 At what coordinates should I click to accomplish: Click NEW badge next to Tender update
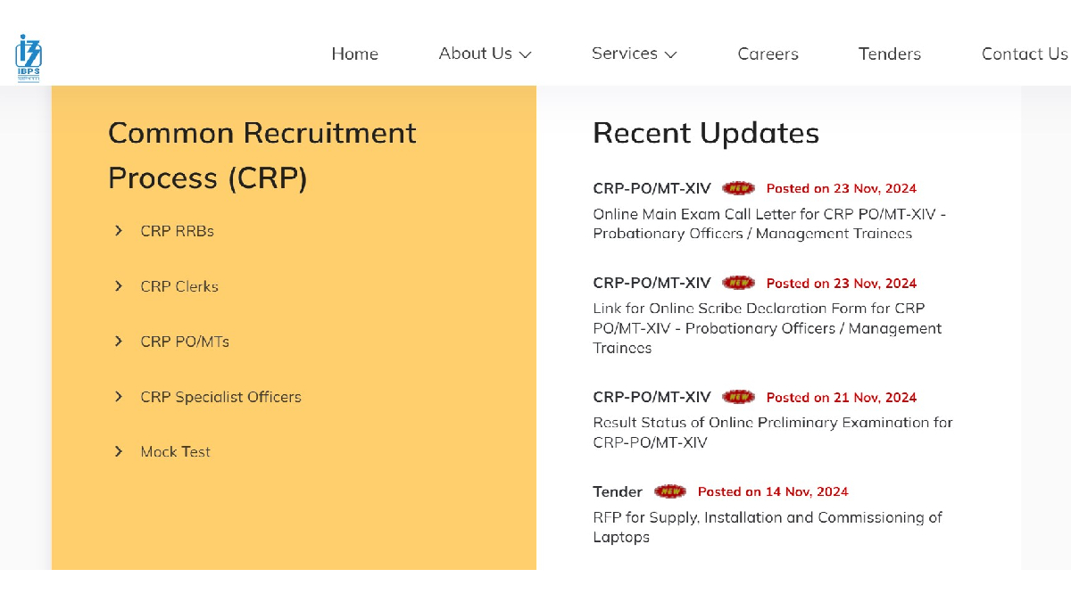tap(669, 491)
